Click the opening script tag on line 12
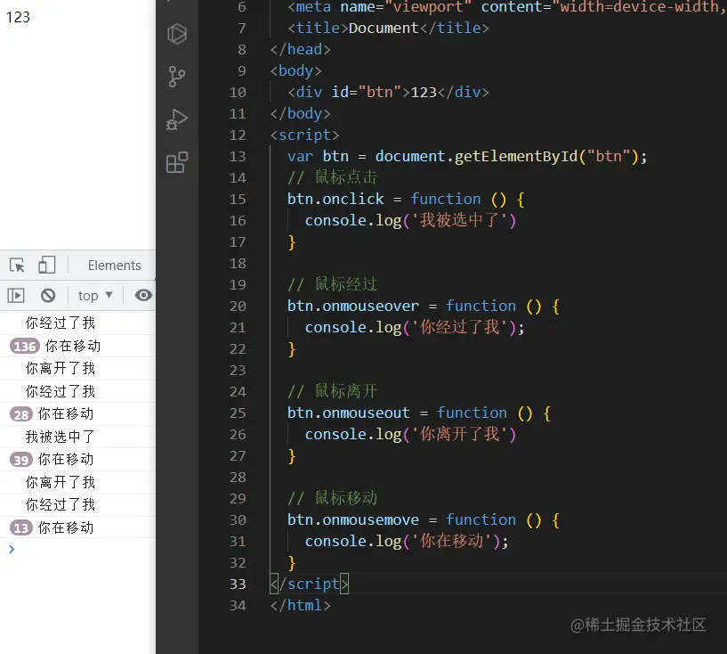 [304, 135]
